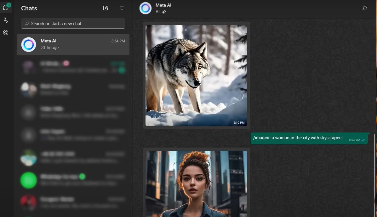Click the '/imagine a woman in the city' message
The image size is (377, 217).
pyautogui.click(x=309, y=138)
